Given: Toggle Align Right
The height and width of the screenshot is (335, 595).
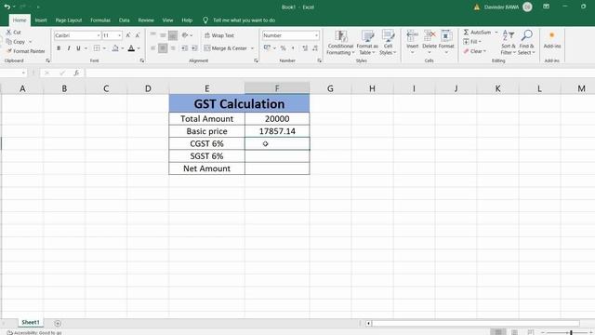Looking at the screenshot, I should [173, 48].
